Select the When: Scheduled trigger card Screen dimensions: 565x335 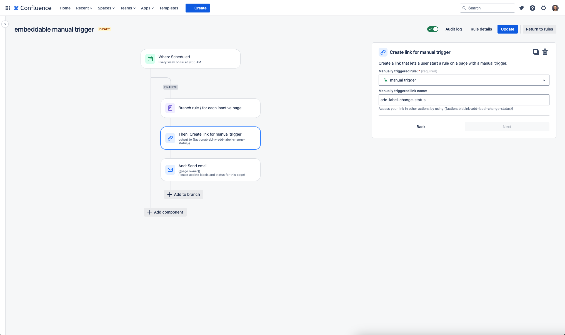(191, 59)
